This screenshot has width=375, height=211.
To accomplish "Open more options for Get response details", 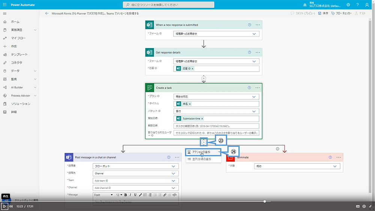I will 258,52.
